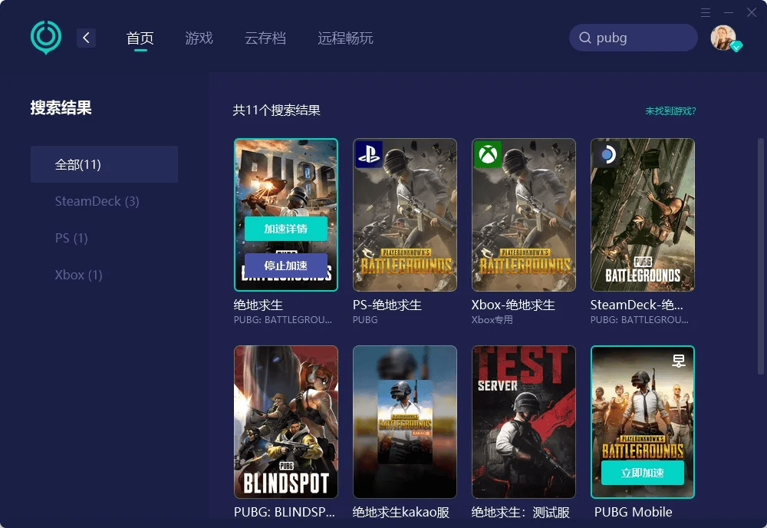
Task: Open the SteamDeck-绝地求生 game cover
Action: (x=643, y=215)
